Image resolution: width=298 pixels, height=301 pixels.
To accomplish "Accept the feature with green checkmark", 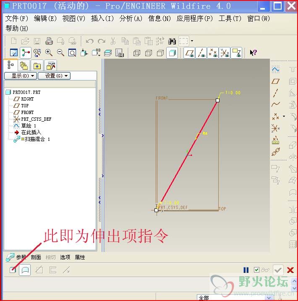I will [x=278, y=270].
